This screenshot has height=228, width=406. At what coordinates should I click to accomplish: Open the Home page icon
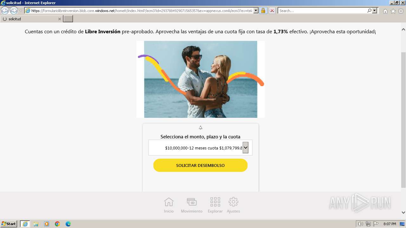(x=385, y=11)
